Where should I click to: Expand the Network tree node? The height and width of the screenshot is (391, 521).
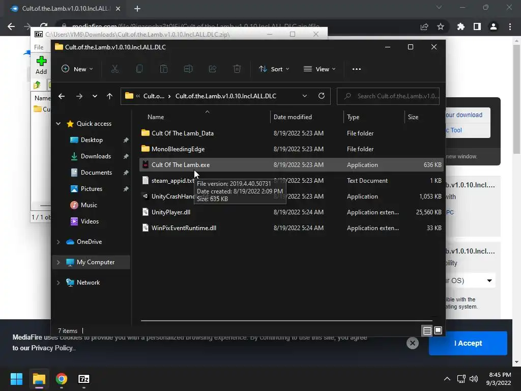(x=58, y=282)
